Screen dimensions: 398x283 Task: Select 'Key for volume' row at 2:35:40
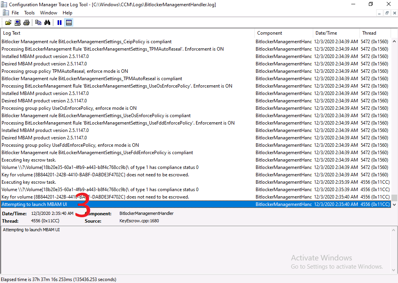(x=195, y=197)
